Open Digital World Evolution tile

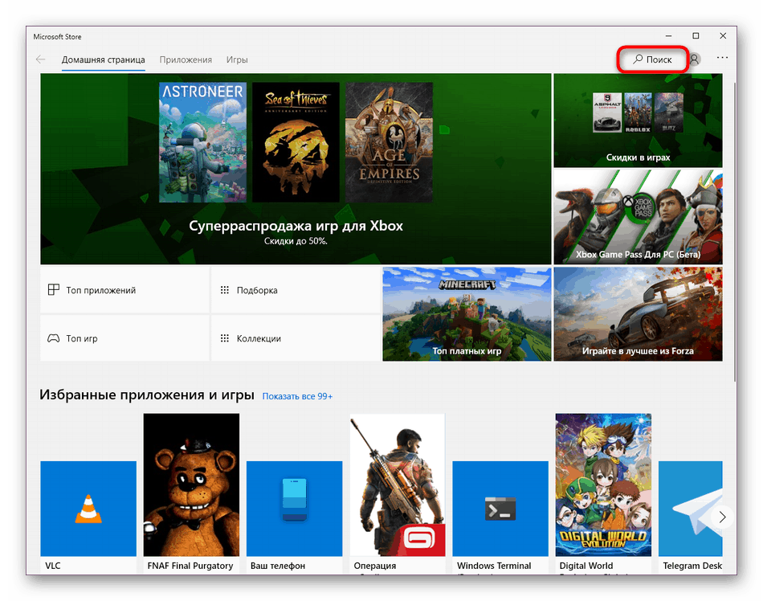click(x=603, y=484)
